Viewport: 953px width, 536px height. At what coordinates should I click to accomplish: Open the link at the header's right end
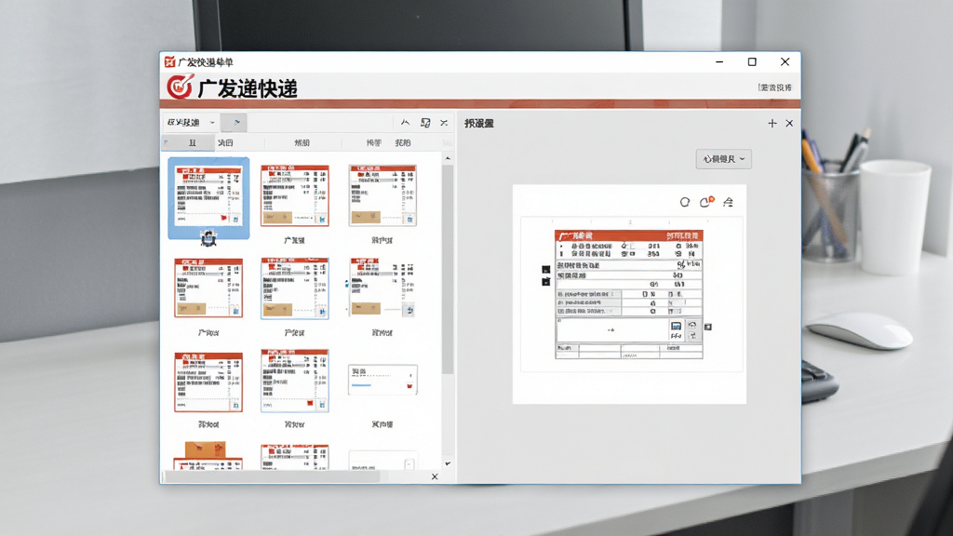tap(775, 87)
